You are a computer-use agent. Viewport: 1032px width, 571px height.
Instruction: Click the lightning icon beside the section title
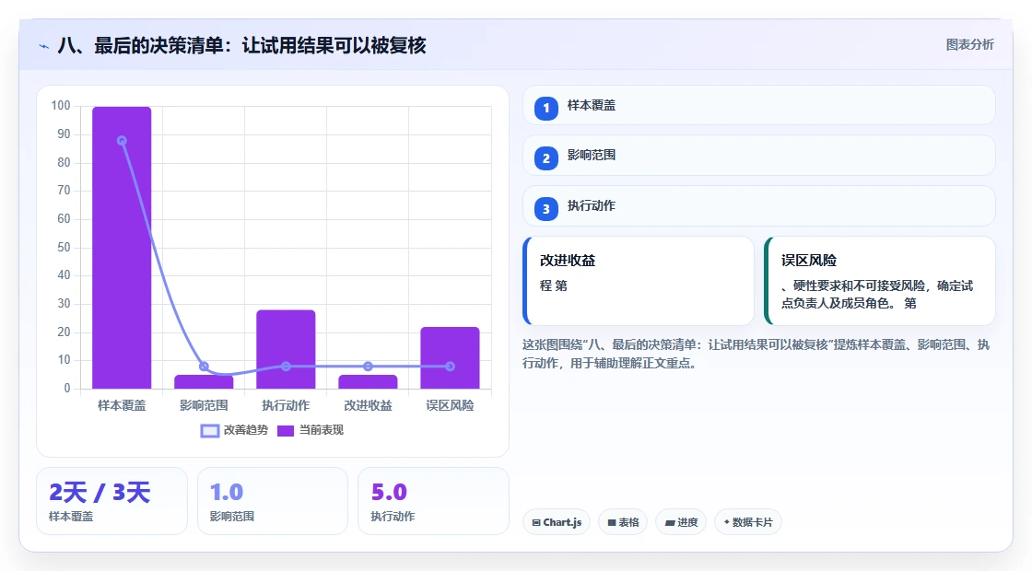tap(43, 46)
